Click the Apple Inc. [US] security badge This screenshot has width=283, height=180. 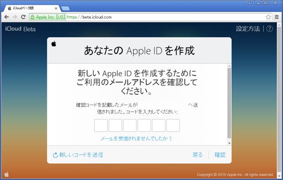[x=48, y=17]
